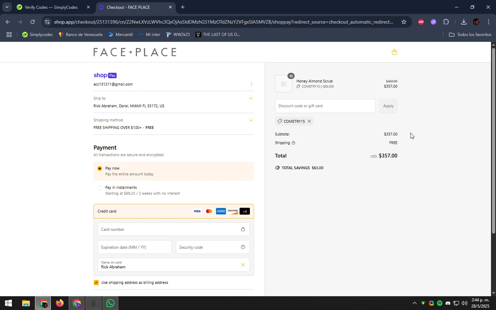
Task: Click the security code help icon
Action: pos(243,247)
